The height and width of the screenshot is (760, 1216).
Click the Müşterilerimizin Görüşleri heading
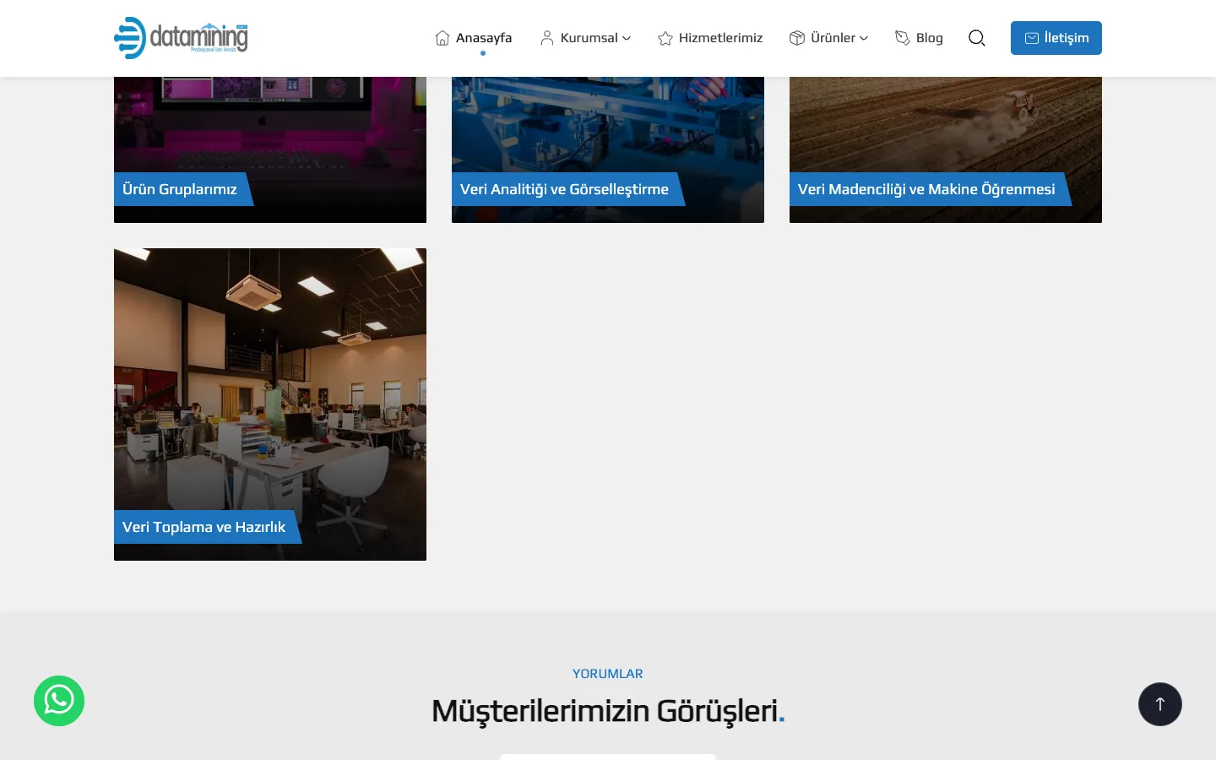click(608, 711)
